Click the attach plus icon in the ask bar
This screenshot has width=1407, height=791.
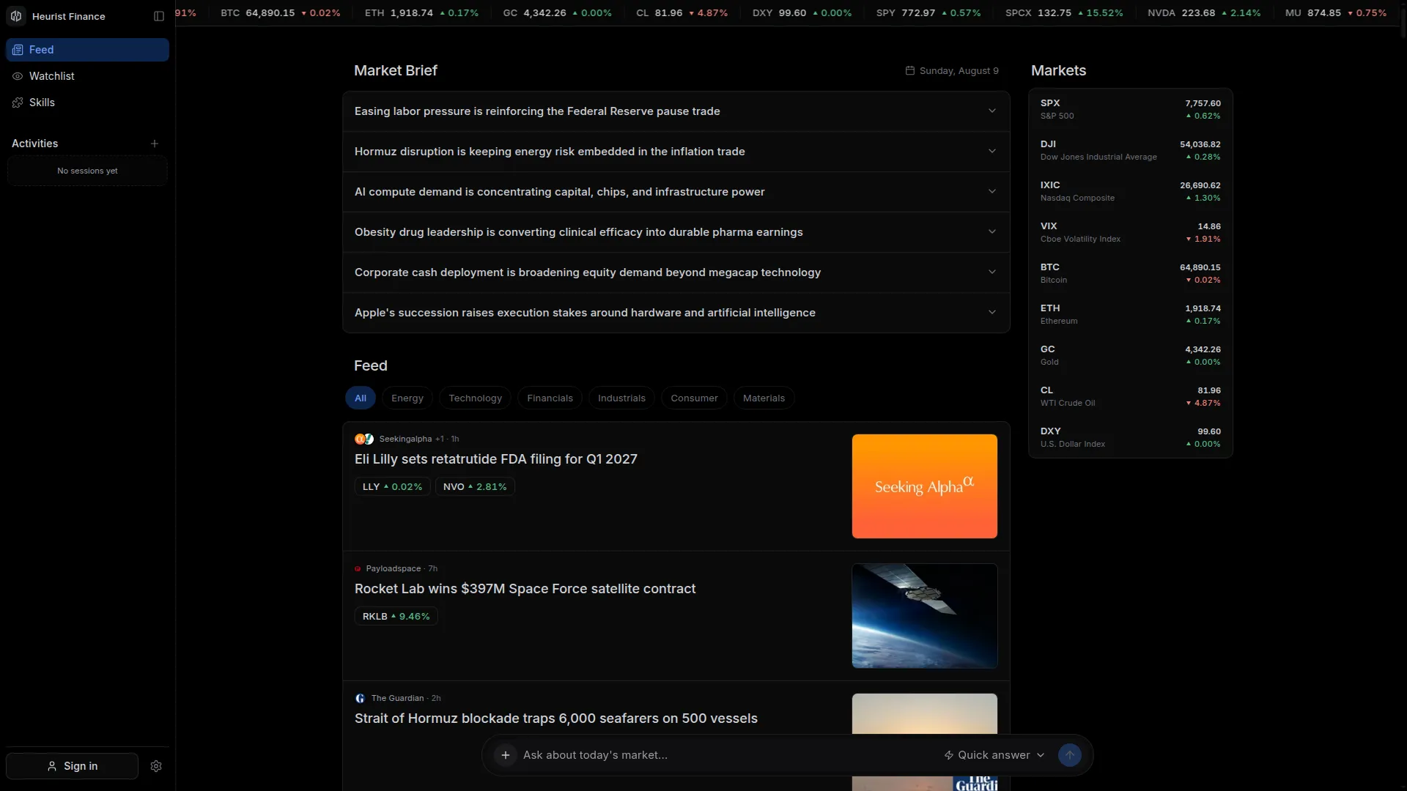pyautogui.click(x=506, y=755)
